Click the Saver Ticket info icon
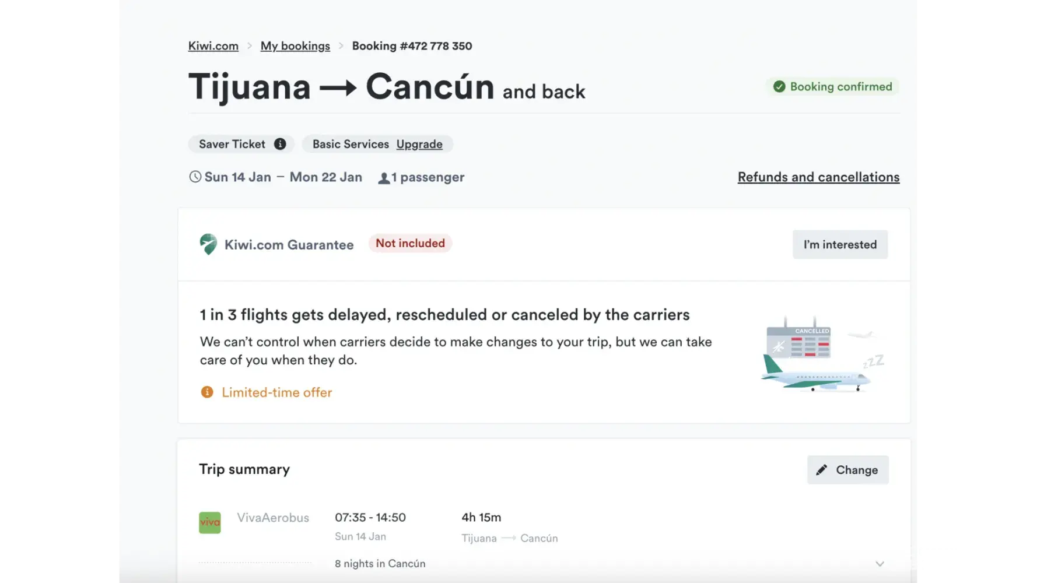Viewport: 1037px width, 583px height. coord(280,144)
